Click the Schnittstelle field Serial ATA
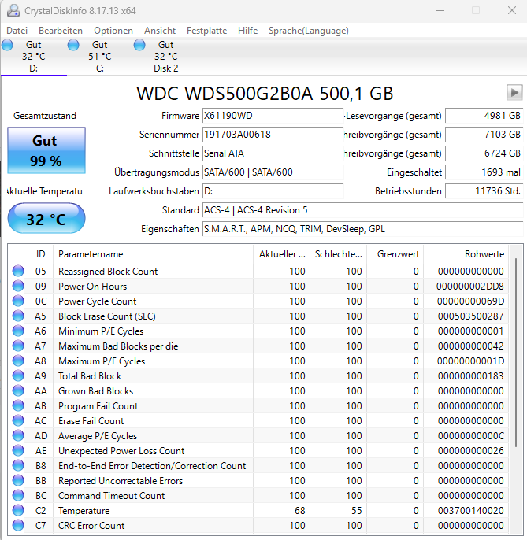Viewport: 527px width, 540px height. (273, 153)
